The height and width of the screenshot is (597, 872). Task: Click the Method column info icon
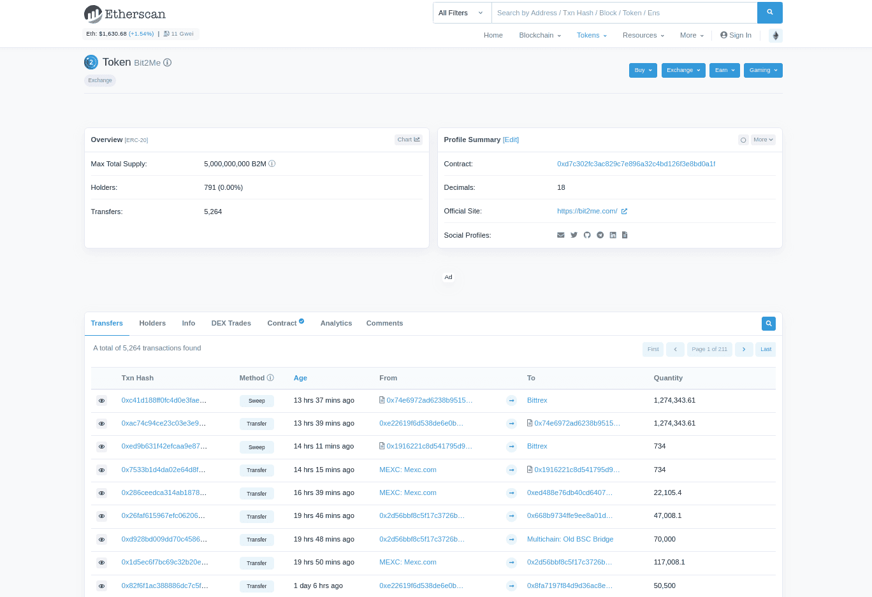click(270, 378)
